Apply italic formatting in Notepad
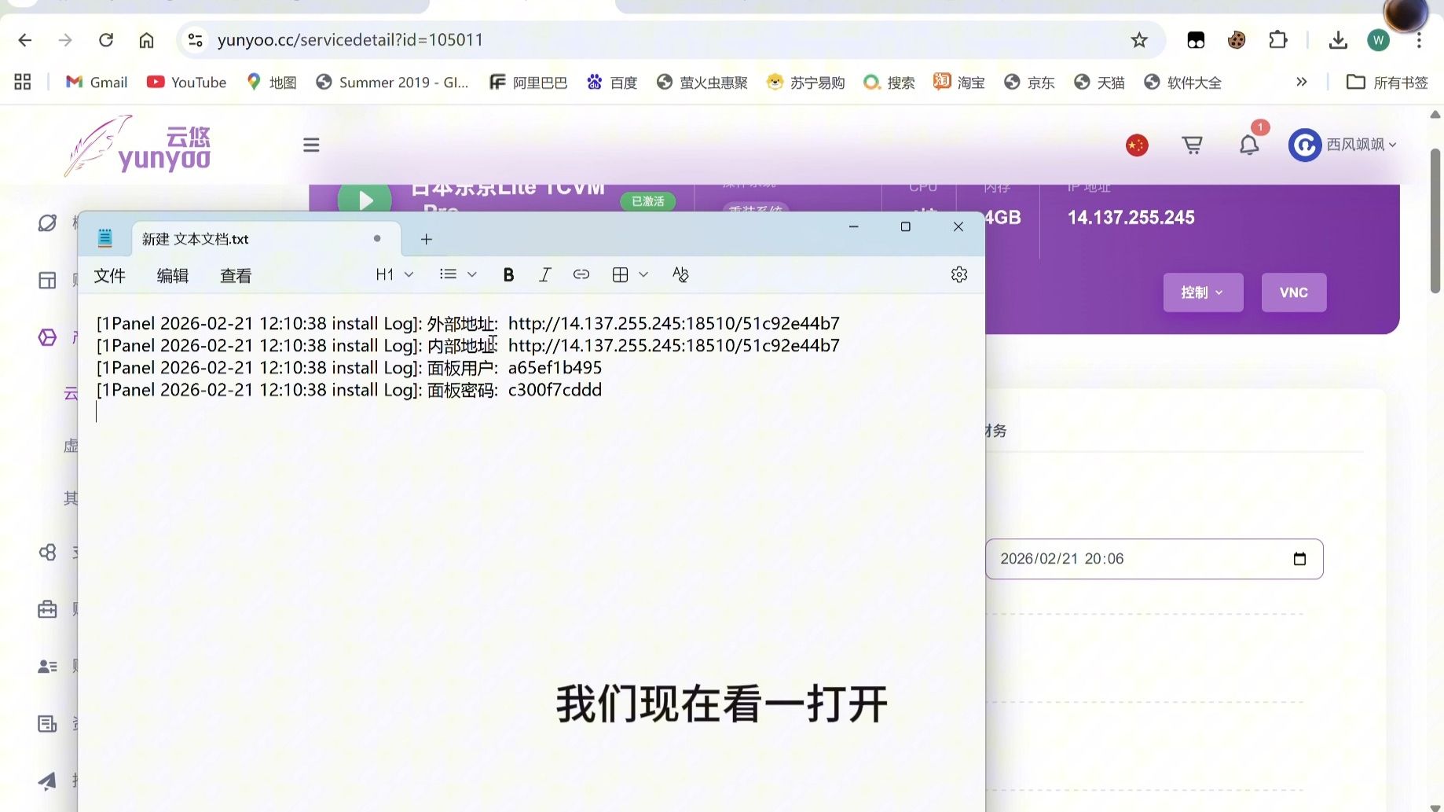The height and width of the screenshot is (812, 1444). (x=544, y=274)
